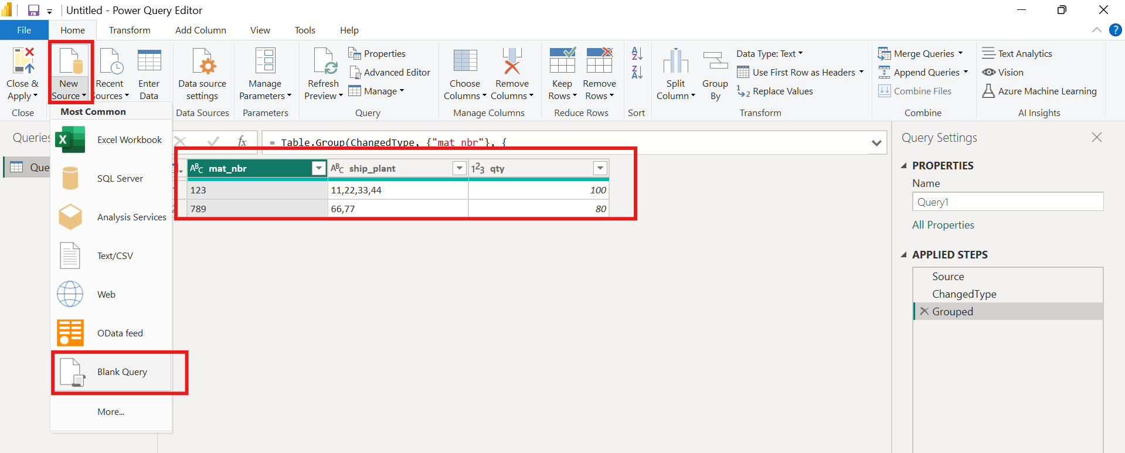Click the Enter Data icon
1125x453 pixels.
pos(149,62)
